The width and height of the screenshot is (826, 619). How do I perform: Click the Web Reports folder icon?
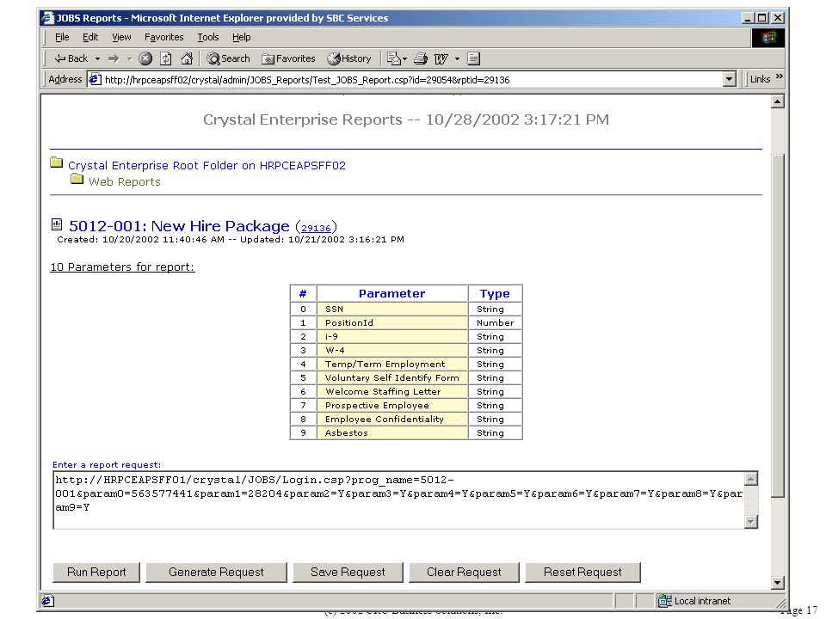77,179
